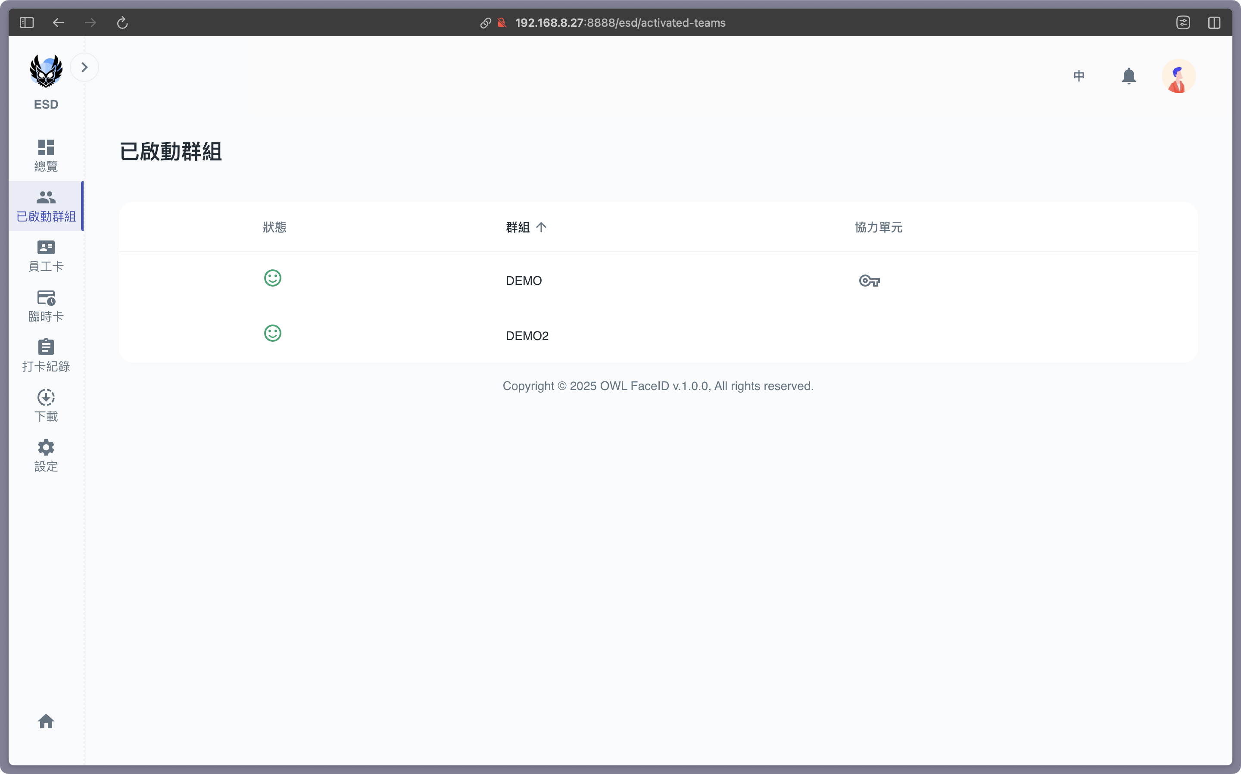Sort by 群組 column header
This screenshot has height=774, width=1241.
[x=518, y=227]
